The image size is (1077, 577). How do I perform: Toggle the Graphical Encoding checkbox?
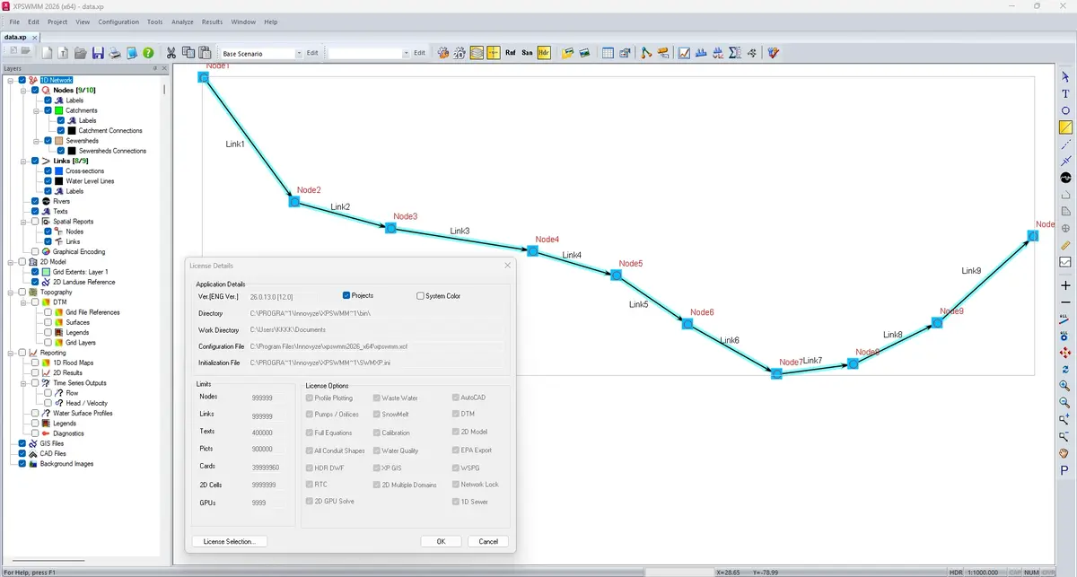pos(35,252)
